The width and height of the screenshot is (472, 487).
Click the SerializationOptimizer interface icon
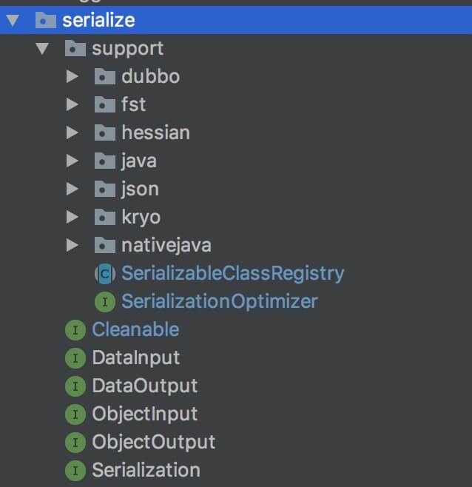(x=104, y=302)
